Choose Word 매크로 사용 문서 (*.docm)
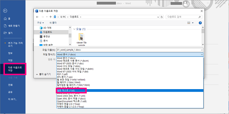 coord(130,61)
